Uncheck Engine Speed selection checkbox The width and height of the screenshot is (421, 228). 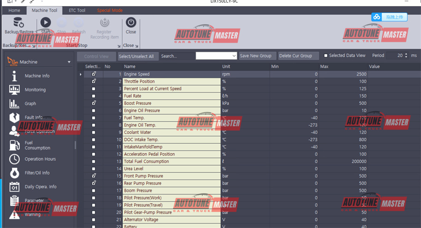coord(94,74)
